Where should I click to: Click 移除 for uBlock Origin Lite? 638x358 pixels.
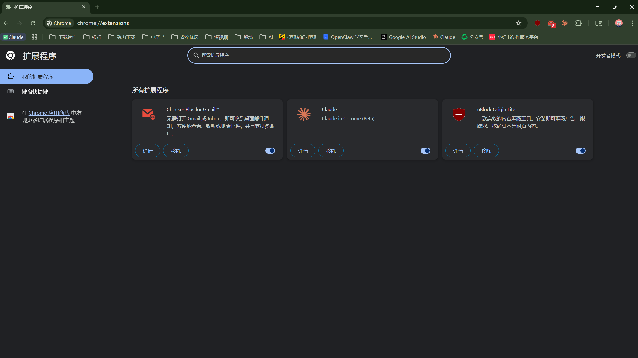tap(486, 151)
